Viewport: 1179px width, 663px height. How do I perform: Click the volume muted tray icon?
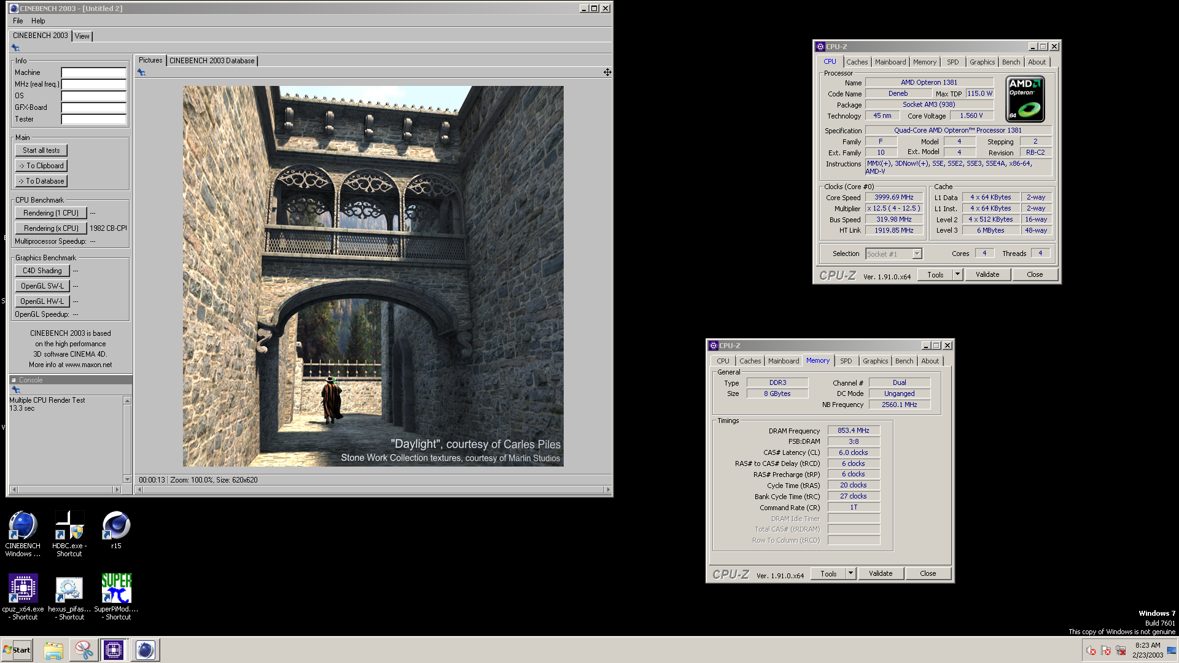[x=1091, y=651]
